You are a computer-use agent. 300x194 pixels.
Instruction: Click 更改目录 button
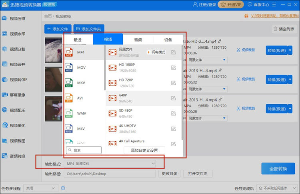(169, 174)
